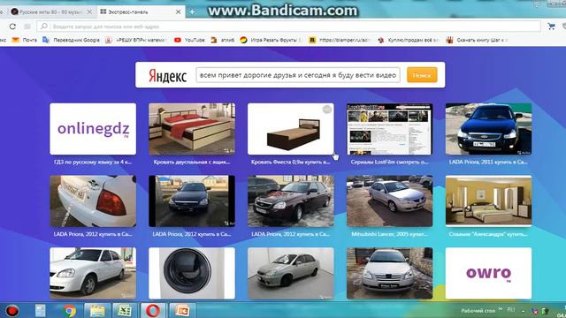The width and height of the screenshot is (566, 318).
Task: Open the Спальня "Александра" tile
Action: pyautogui.click(x=488, y=201)
